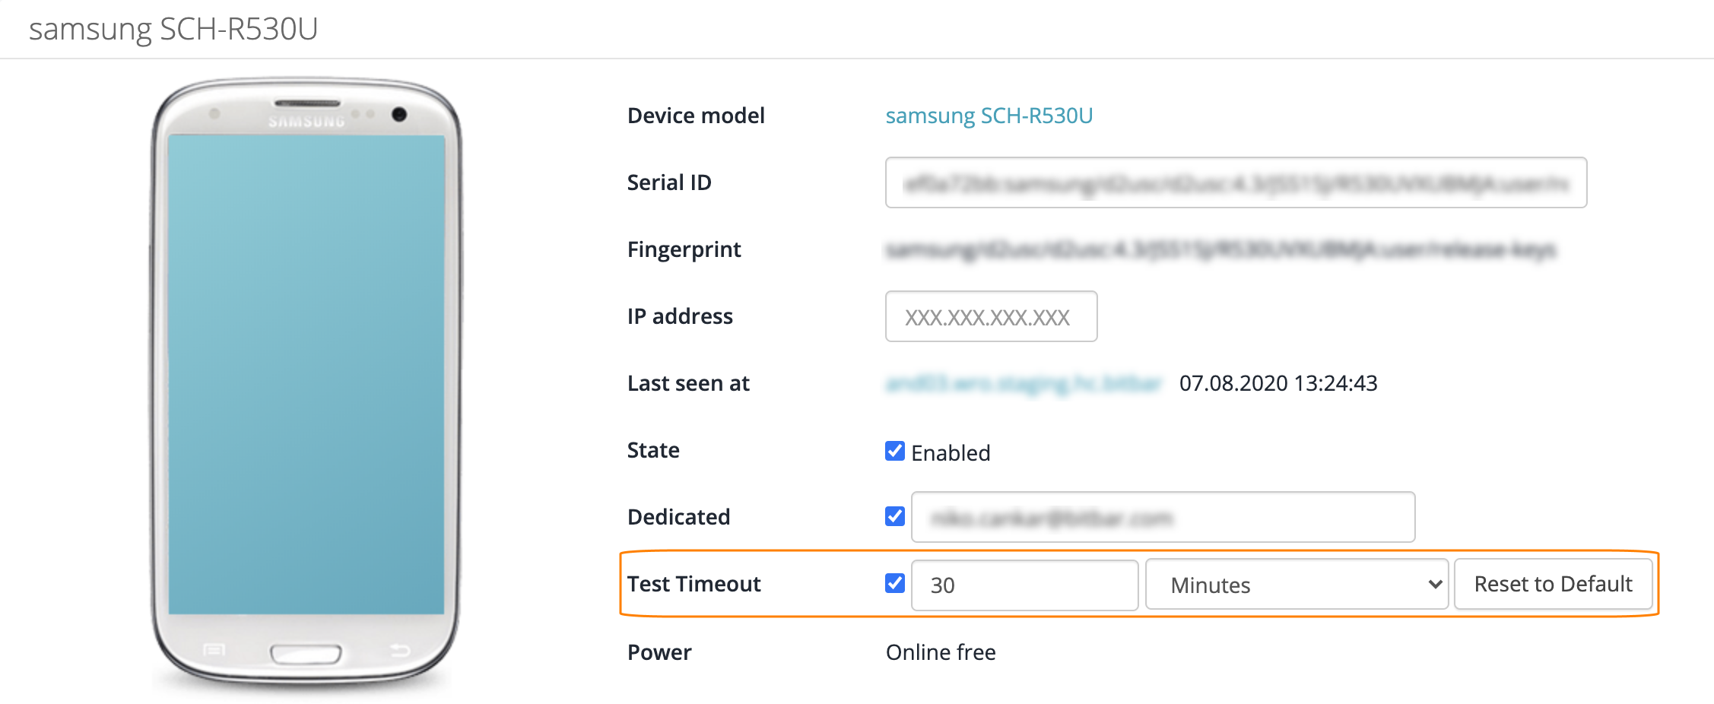Click the samsung SCH-R530U page title

coord(172,29)
